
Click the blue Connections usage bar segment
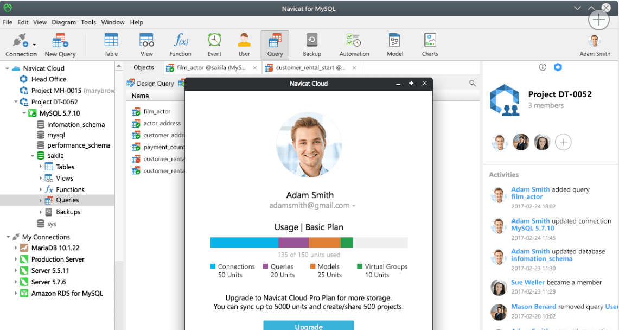(x=244, y=243)
